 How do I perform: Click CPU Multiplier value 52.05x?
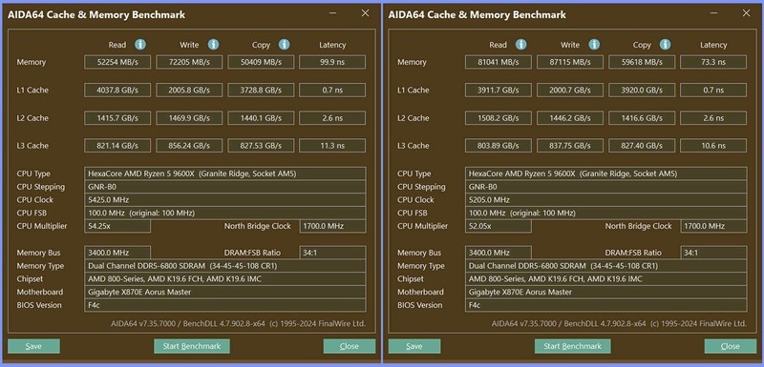coord(498,226)
